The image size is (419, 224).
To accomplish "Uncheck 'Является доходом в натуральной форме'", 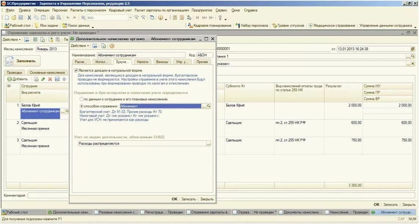I will 76,70.
